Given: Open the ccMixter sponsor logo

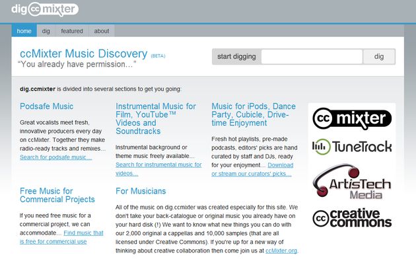Looking at the screenshot, I should pos(352,118).
